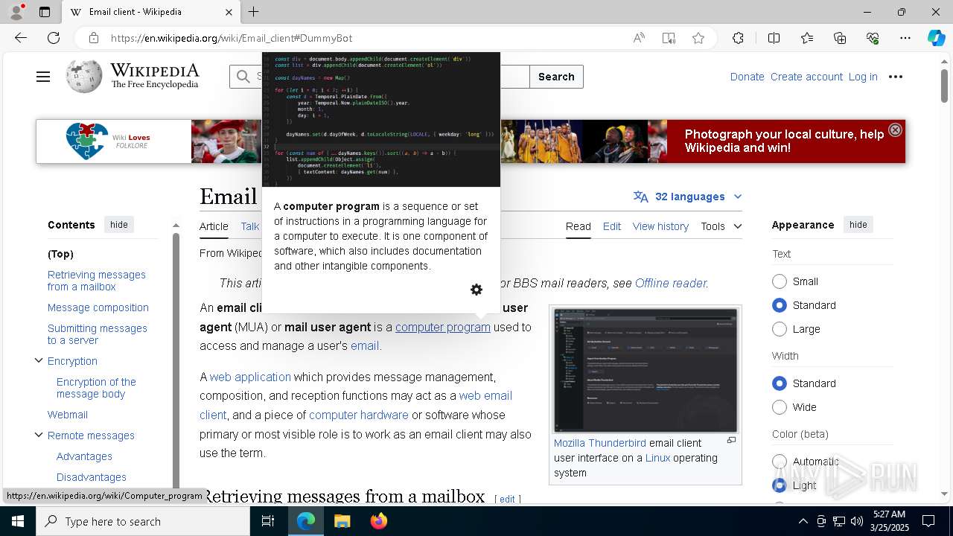Select the Email client browser tab

[150, 12]
